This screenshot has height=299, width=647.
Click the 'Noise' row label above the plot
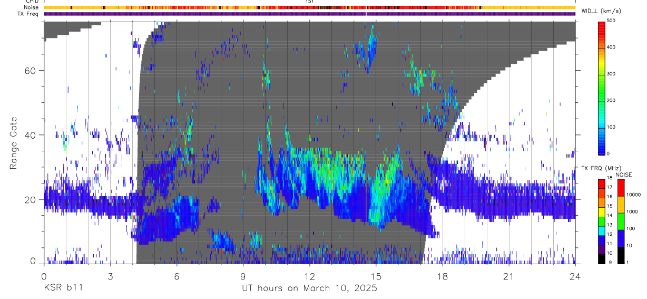coord(32,7)
